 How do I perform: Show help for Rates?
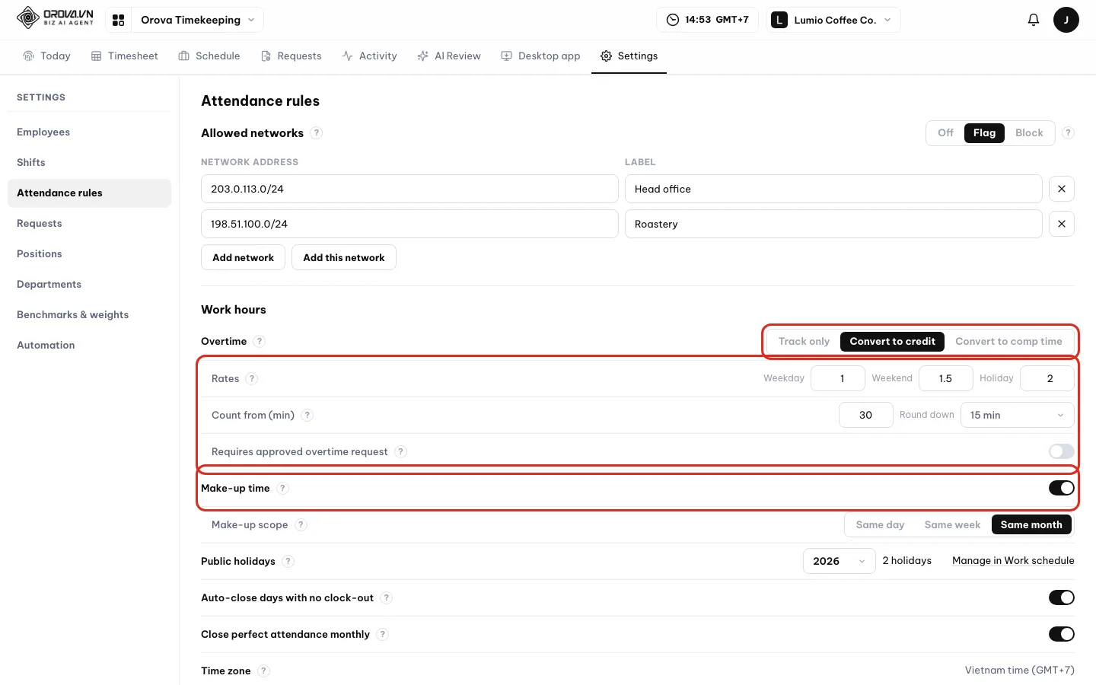[252, 378]
